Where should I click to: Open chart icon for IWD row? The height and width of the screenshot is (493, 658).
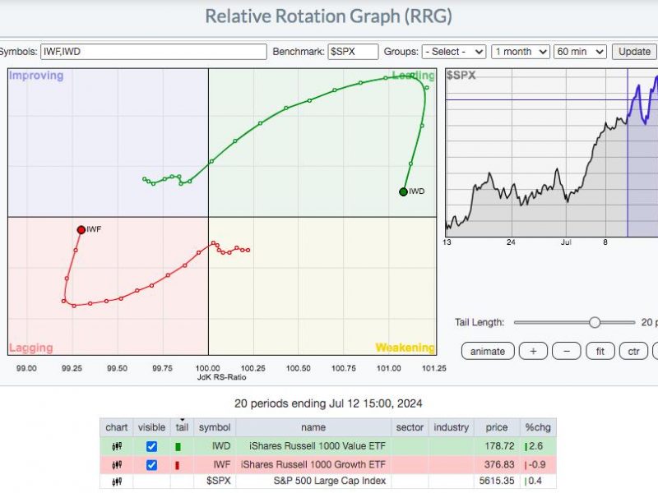pos(117,446)
